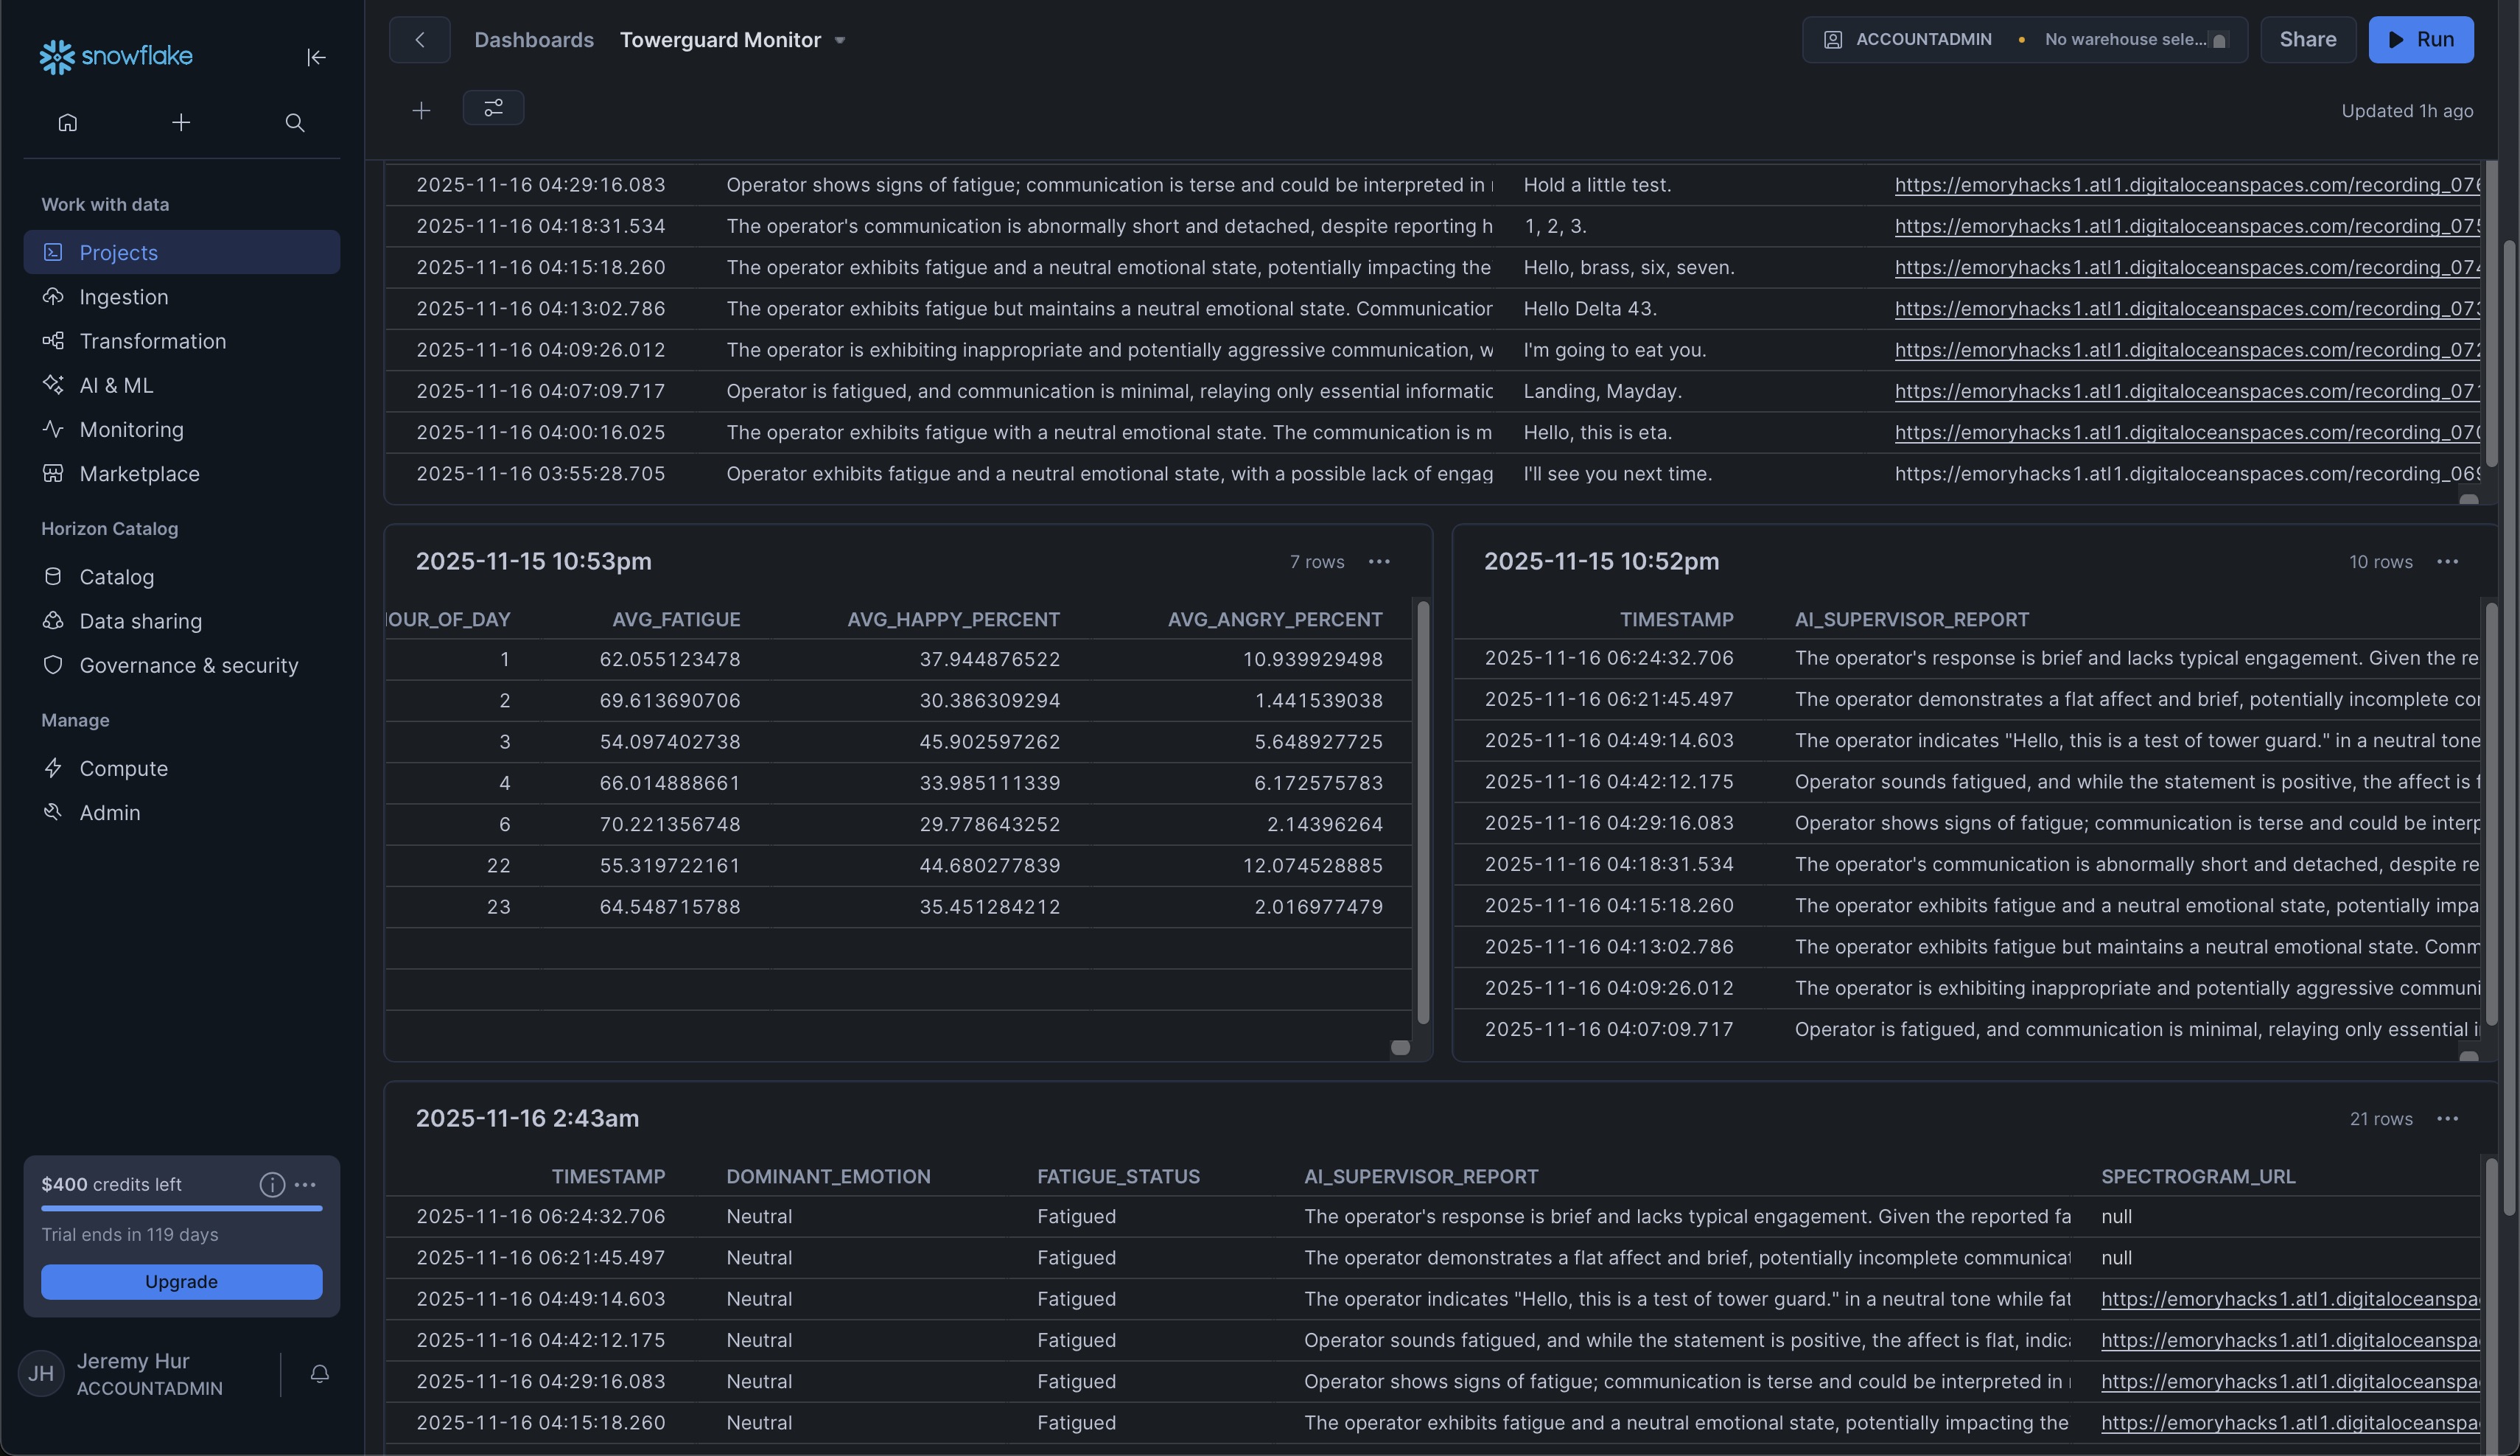Open Monitoring in the sidebar
The height and width of the screenshot is (1456, 2520).
(x=131, y=430)
